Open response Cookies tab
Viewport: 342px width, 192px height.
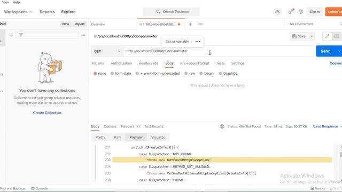[110, 126]
